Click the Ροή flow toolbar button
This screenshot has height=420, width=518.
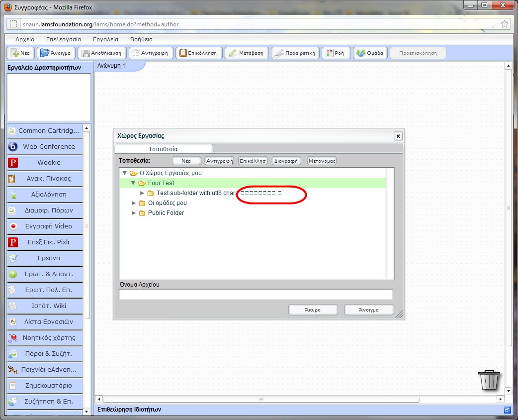(x=336, y=53)
